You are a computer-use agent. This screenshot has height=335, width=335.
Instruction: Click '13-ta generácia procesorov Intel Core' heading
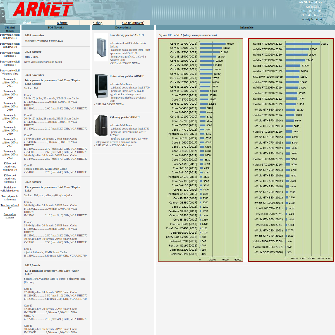pyautogui.click(x=52, y=189)
